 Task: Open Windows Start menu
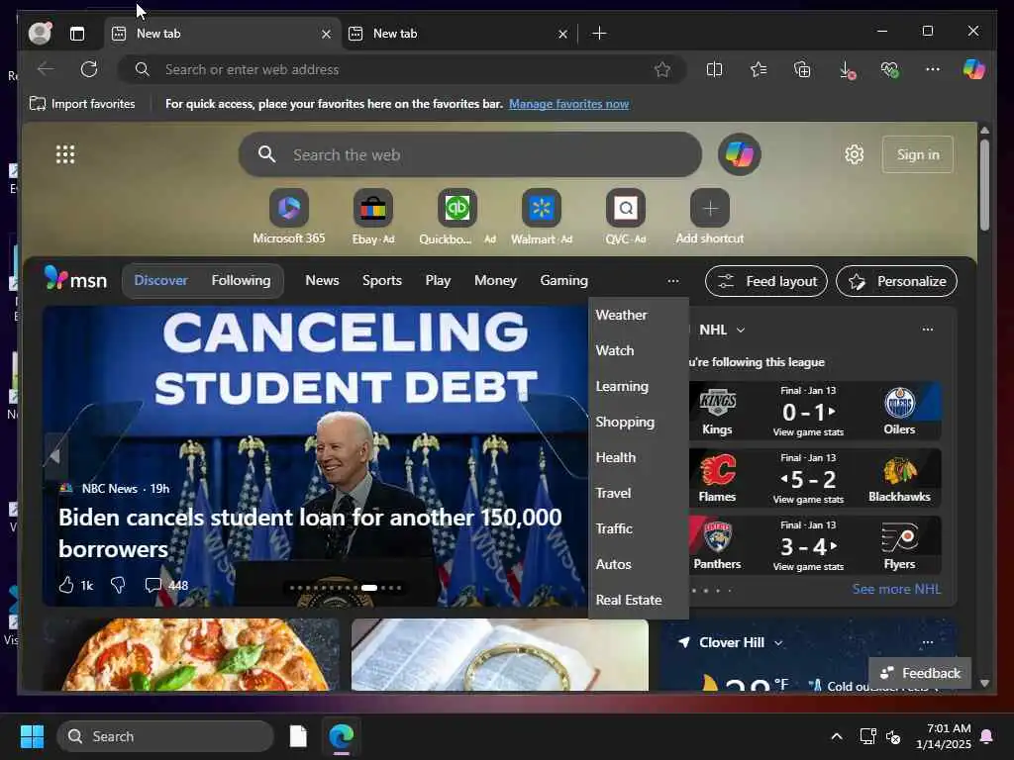(x=32, y=736)
